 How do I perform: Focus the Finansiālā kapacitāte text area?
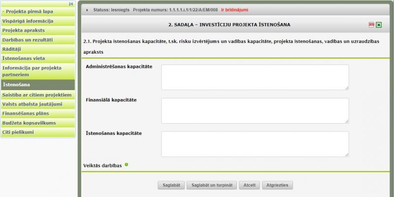coord(255,110)
